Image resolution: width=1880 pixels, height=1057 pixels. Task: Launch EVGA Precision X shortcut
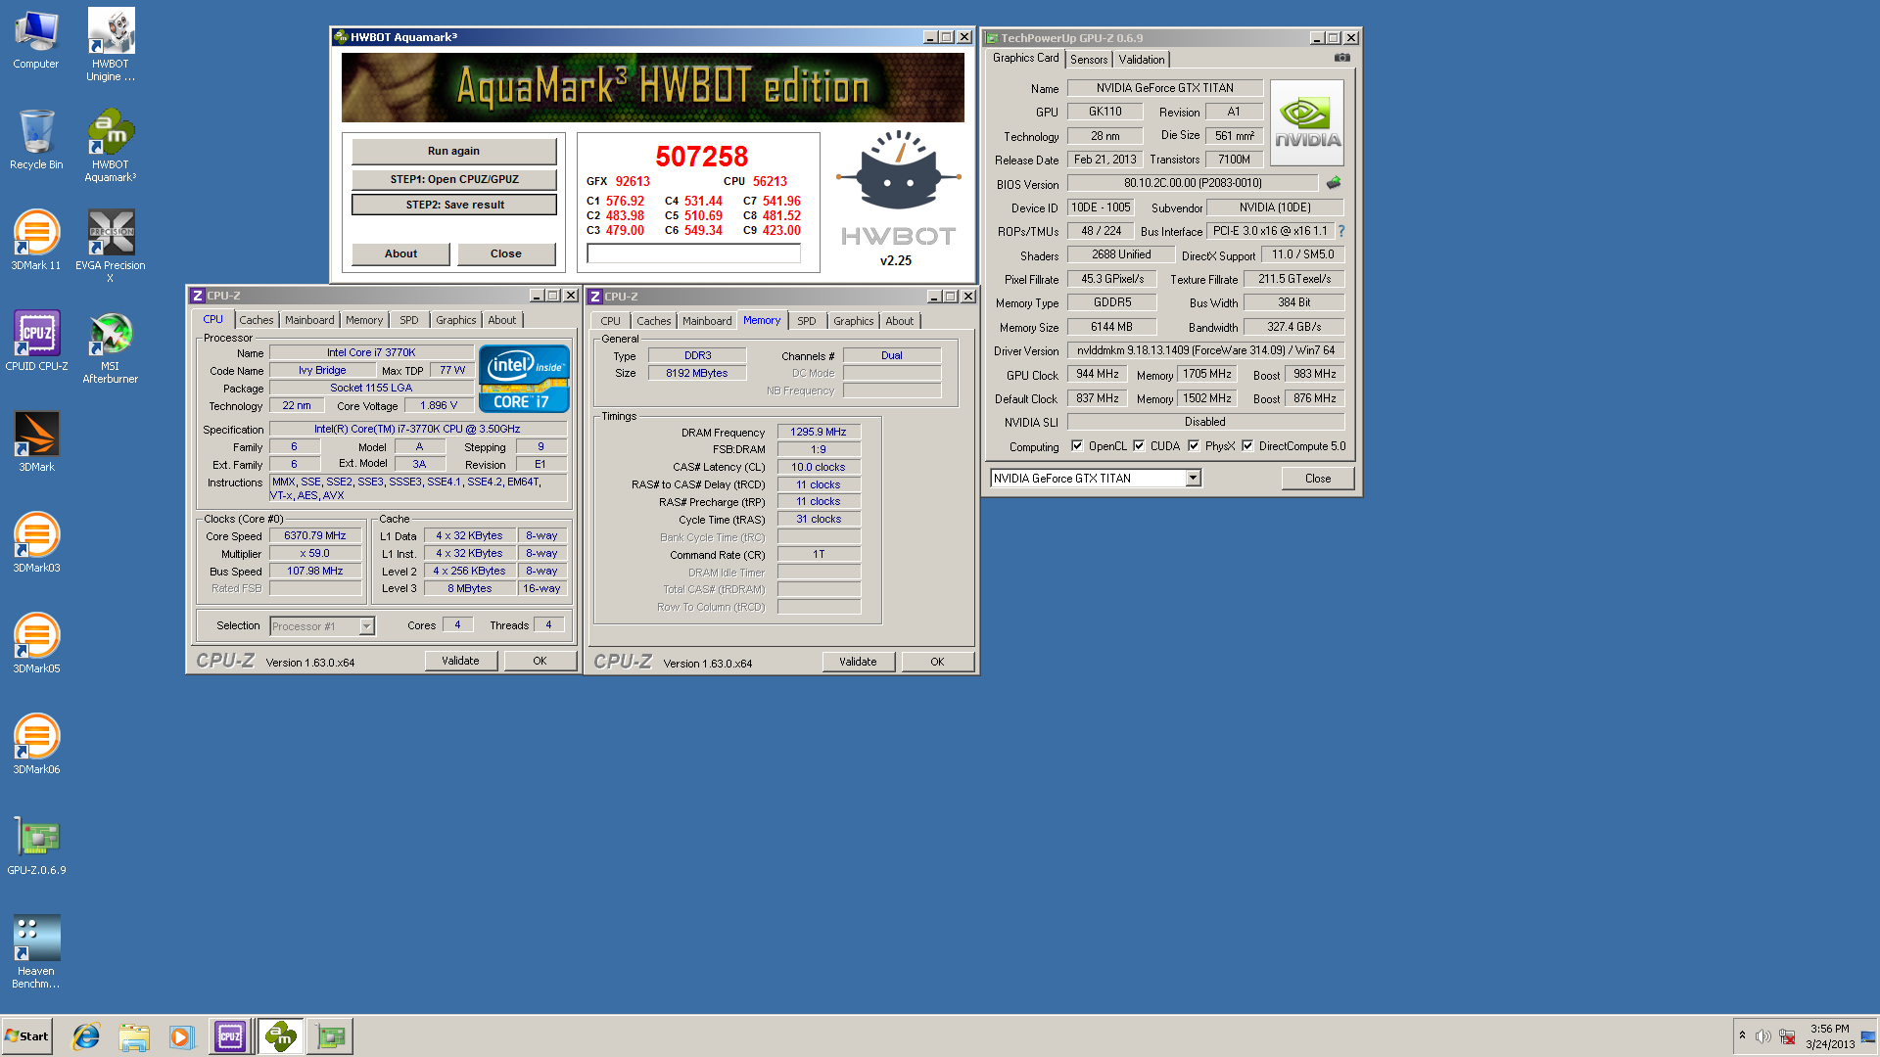click(111, 246)
